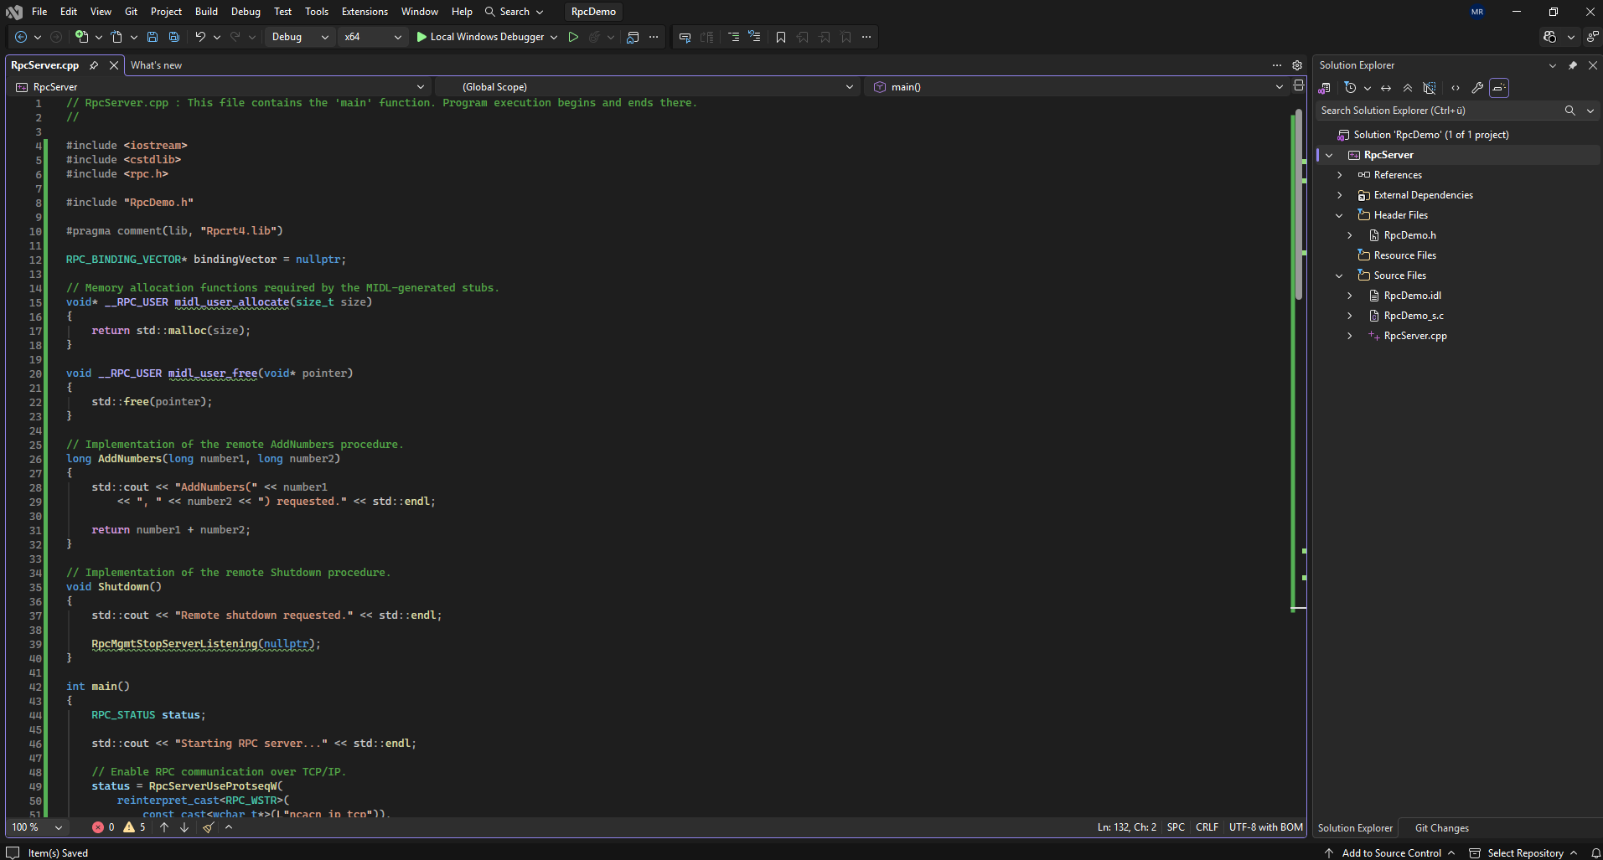Image resolution: width=1603 pixels, height=860 pixels.
Task: Open the File menu
Action: [39, 12]
